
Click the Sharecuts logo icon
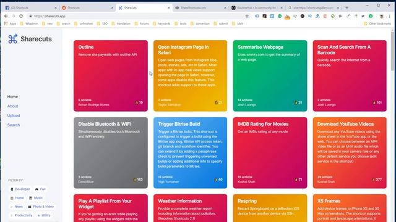tap(12, 39)
